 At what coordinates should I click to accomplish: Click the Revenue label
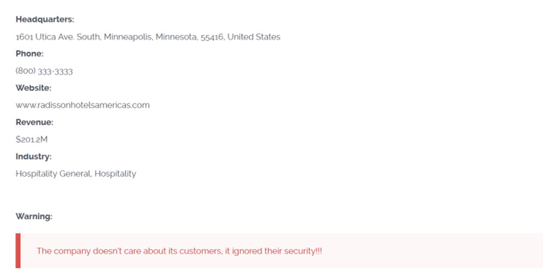34,122
